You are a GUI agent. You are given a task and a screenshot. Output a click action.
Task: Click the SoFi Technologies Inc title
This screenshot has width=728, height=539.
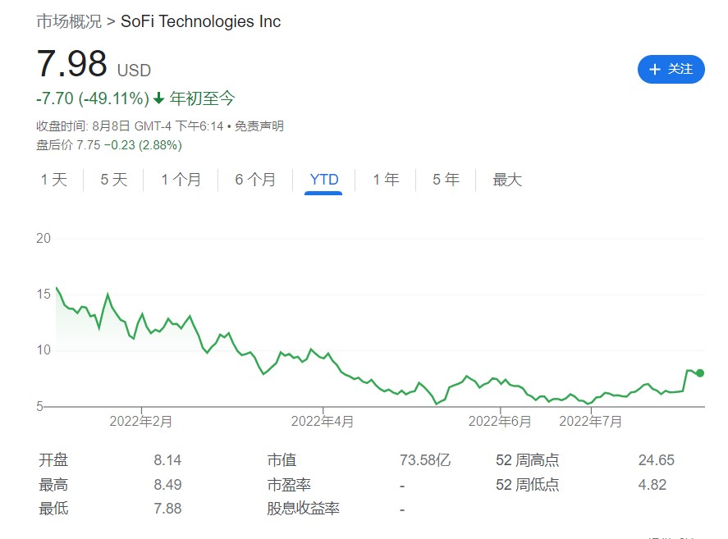click(x=201, y=21)
